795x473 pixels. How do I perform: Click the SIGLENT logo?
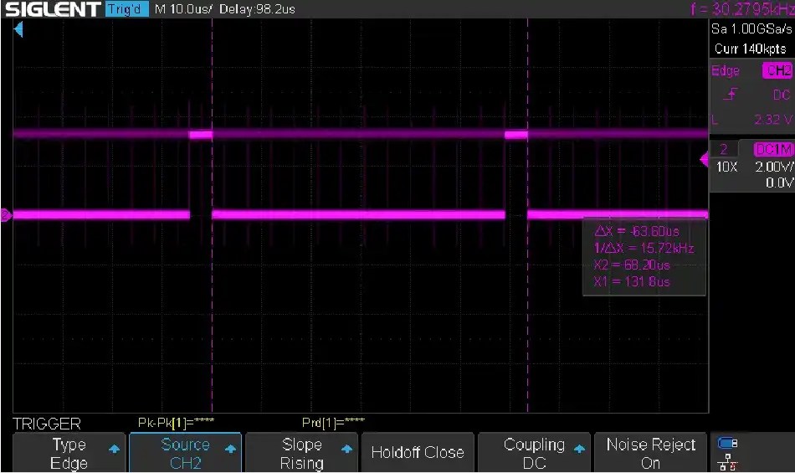52,9
